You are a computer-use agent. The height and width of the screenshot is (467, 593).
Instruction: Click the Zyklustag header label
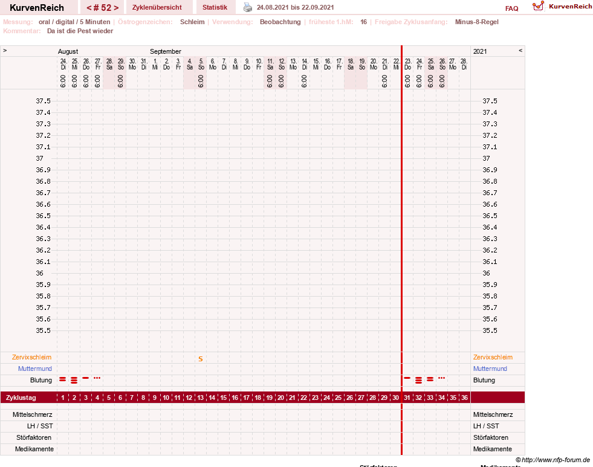coord(21,398)
